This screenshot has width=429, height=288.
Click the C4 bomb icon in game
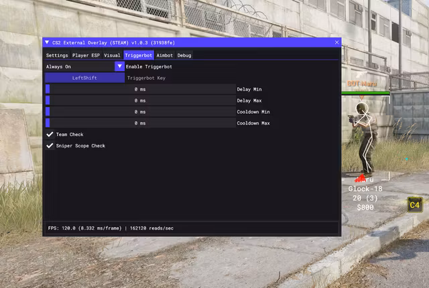(x=415, y=205)
